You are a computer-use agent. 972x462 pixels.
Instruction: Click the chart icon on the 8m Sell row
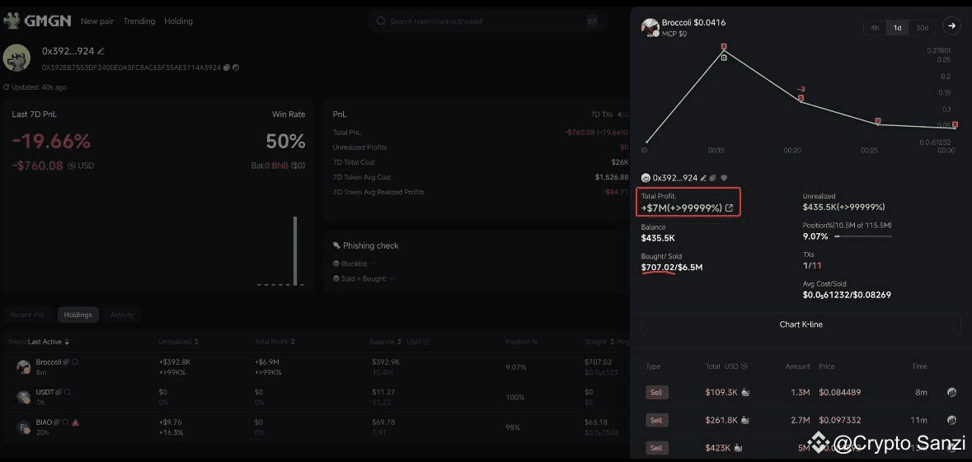point(951,393)
